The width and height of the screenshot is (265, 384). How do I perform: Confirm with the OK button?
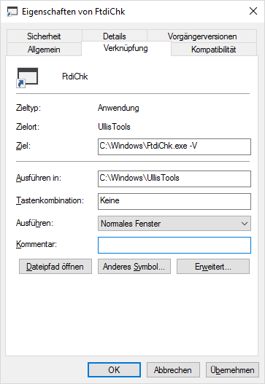(114, 370)
